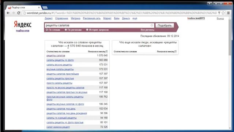Open простые вкусные салаты рецепты фото link
Screen dimensions: 234x132
pyautogui.click(x=65, y=98)
